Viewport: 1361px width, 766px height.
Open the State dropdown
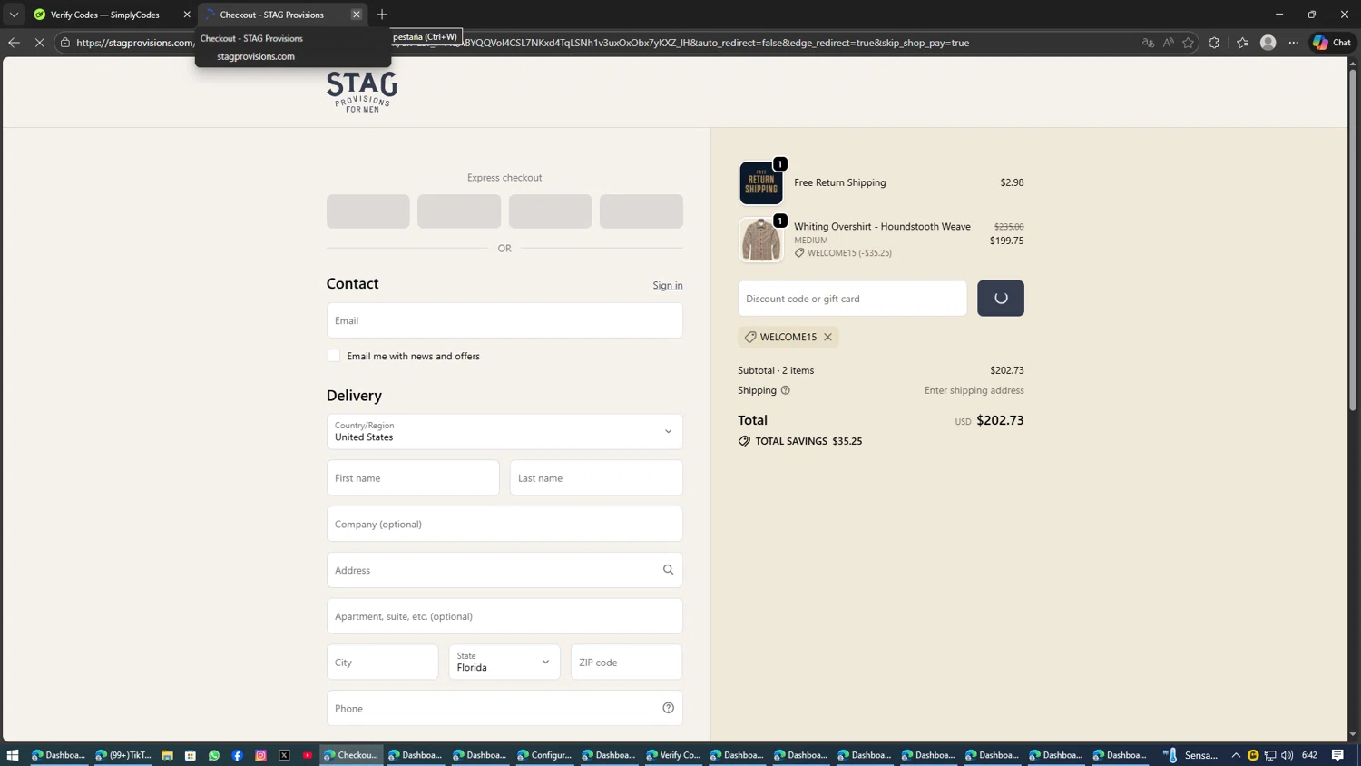click(504, 663)
